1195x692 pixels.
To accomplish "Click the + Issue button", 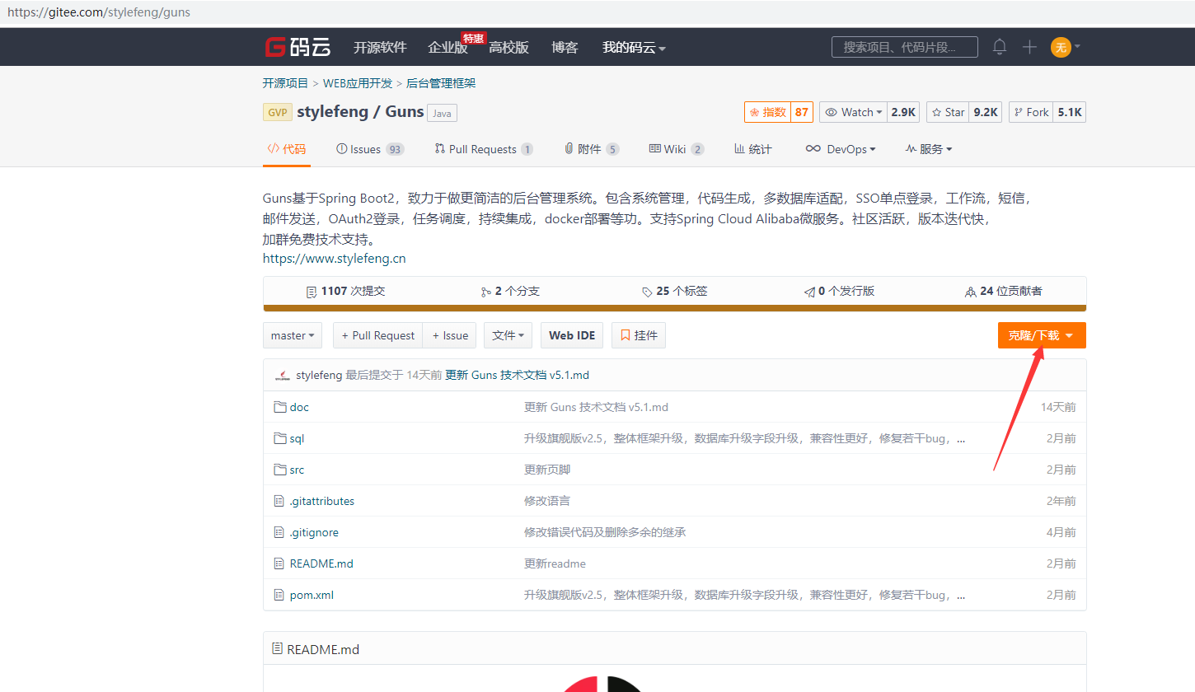I will 450,335.
